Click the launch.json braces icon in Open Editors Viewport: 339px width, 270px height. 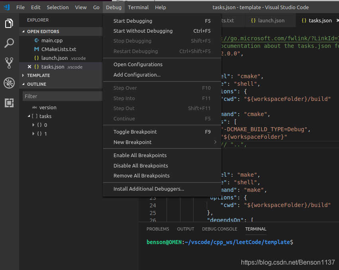pos(37,58)
